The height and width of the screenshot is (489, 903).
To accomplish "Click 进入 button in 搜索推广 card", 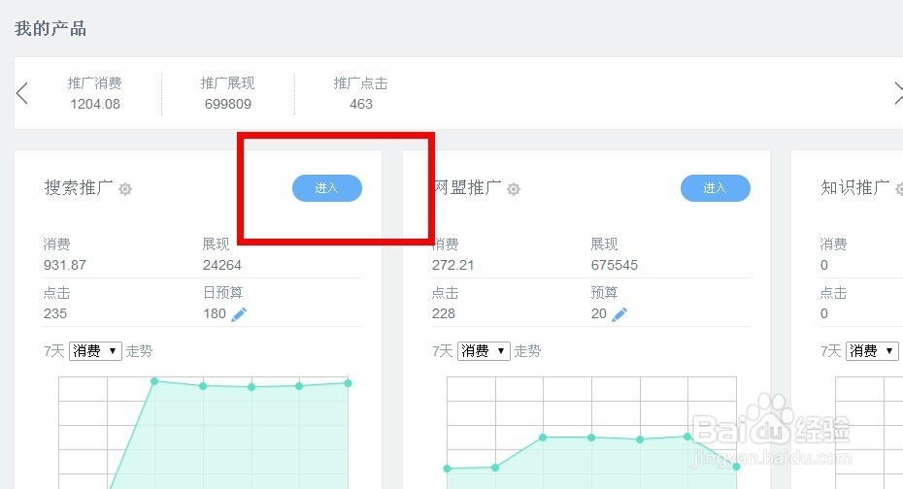I will (327, 188).
